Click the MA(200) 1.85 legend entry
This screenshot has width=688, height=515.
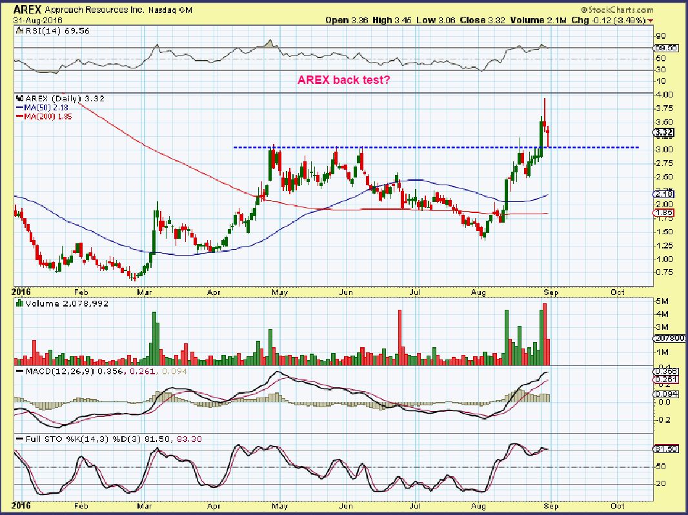[x=48, y=117]
